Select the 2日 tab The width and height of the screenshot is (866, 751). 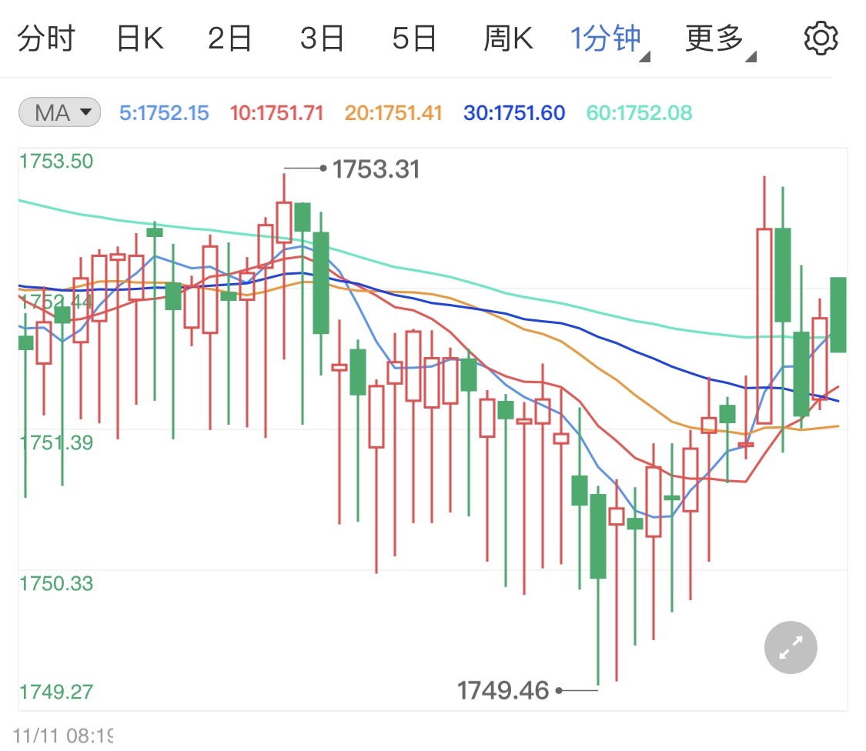click(x=229, y=38)
